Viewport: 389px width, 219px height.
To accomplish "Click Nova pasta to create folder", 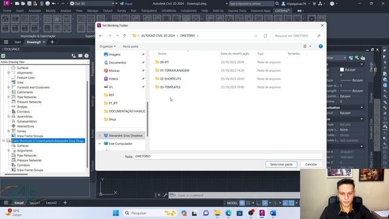I will pyautogui.click(x=131, y=46).
